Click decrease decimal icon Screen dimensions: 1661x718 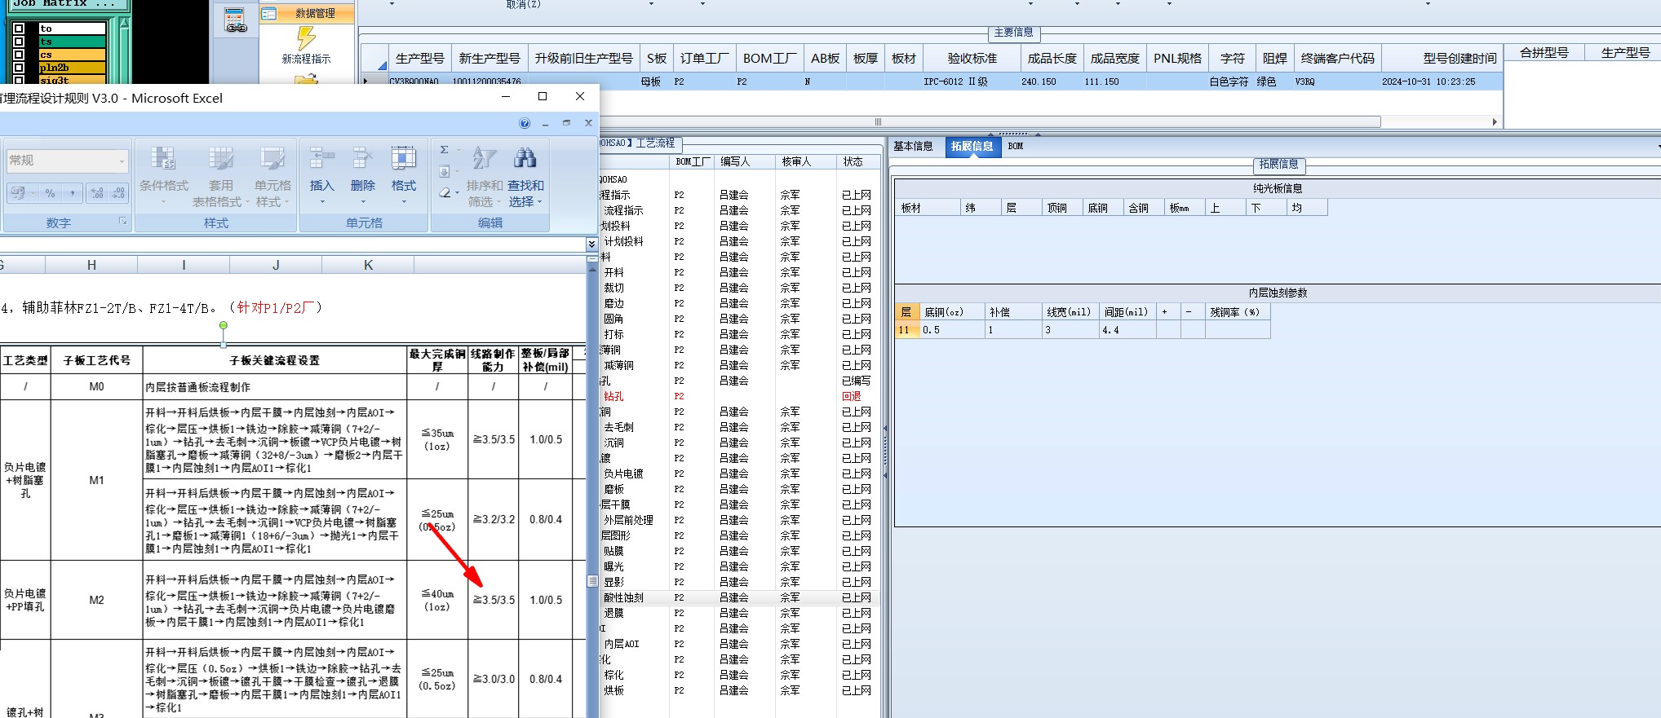coord(118,193)
